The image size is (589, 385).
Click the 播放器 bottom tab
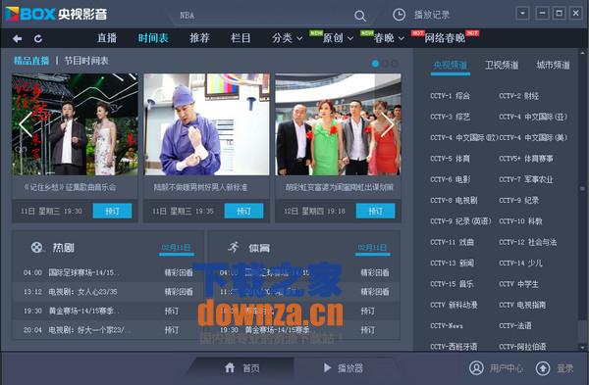pos(343,367)
